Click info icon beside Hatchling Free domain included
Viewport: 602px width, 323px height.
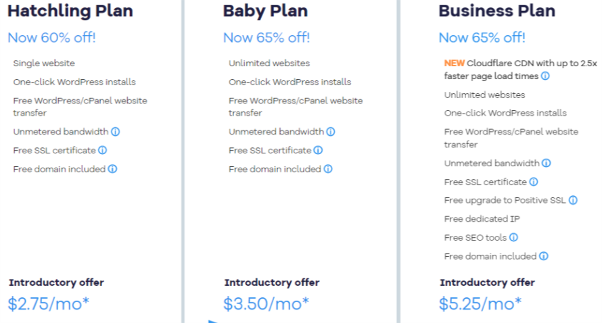click(112, 169)
